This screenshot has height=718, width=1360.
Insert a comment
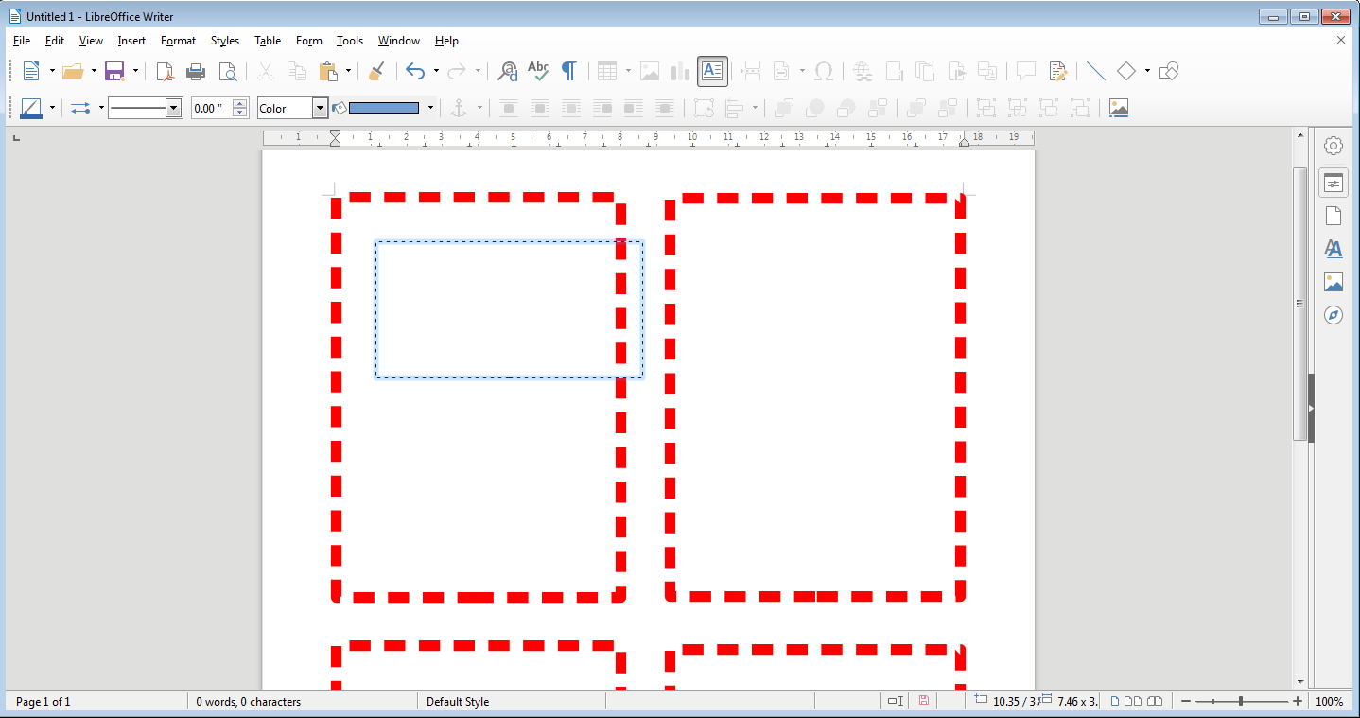click(1026, 71)
